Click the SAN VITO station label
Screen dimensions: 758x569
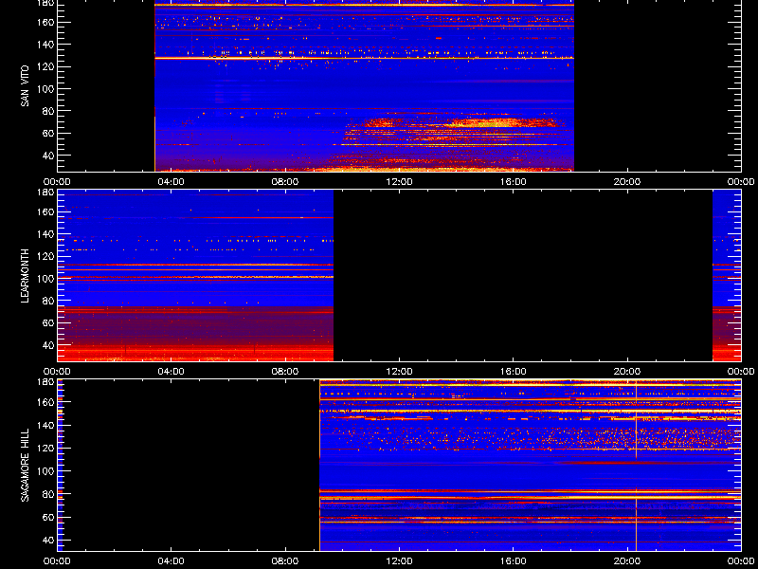[25, 86]
